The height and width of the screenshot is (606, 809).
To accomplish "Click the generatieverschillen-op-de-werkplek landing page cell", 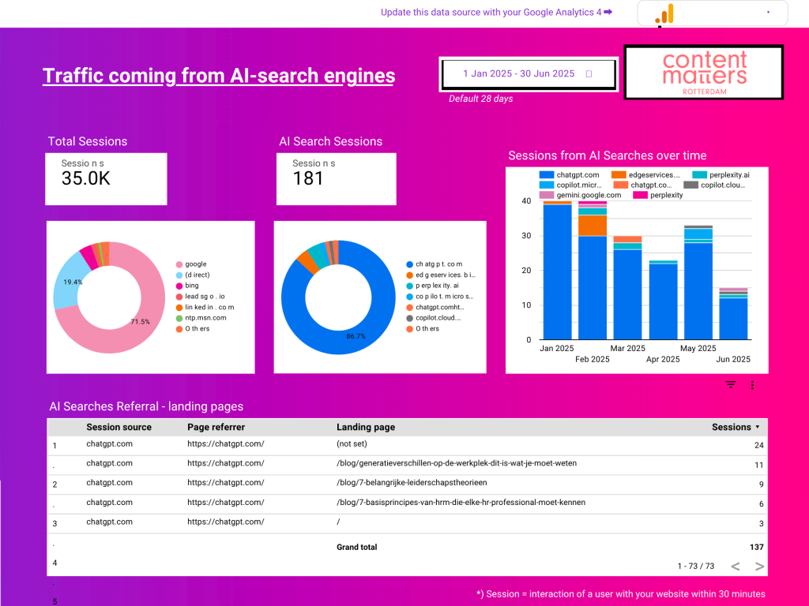I will pos(457,463).
